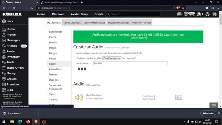The image size is (222, 125).
Task: Click the Roblox Search box
Action: (133, 14)
